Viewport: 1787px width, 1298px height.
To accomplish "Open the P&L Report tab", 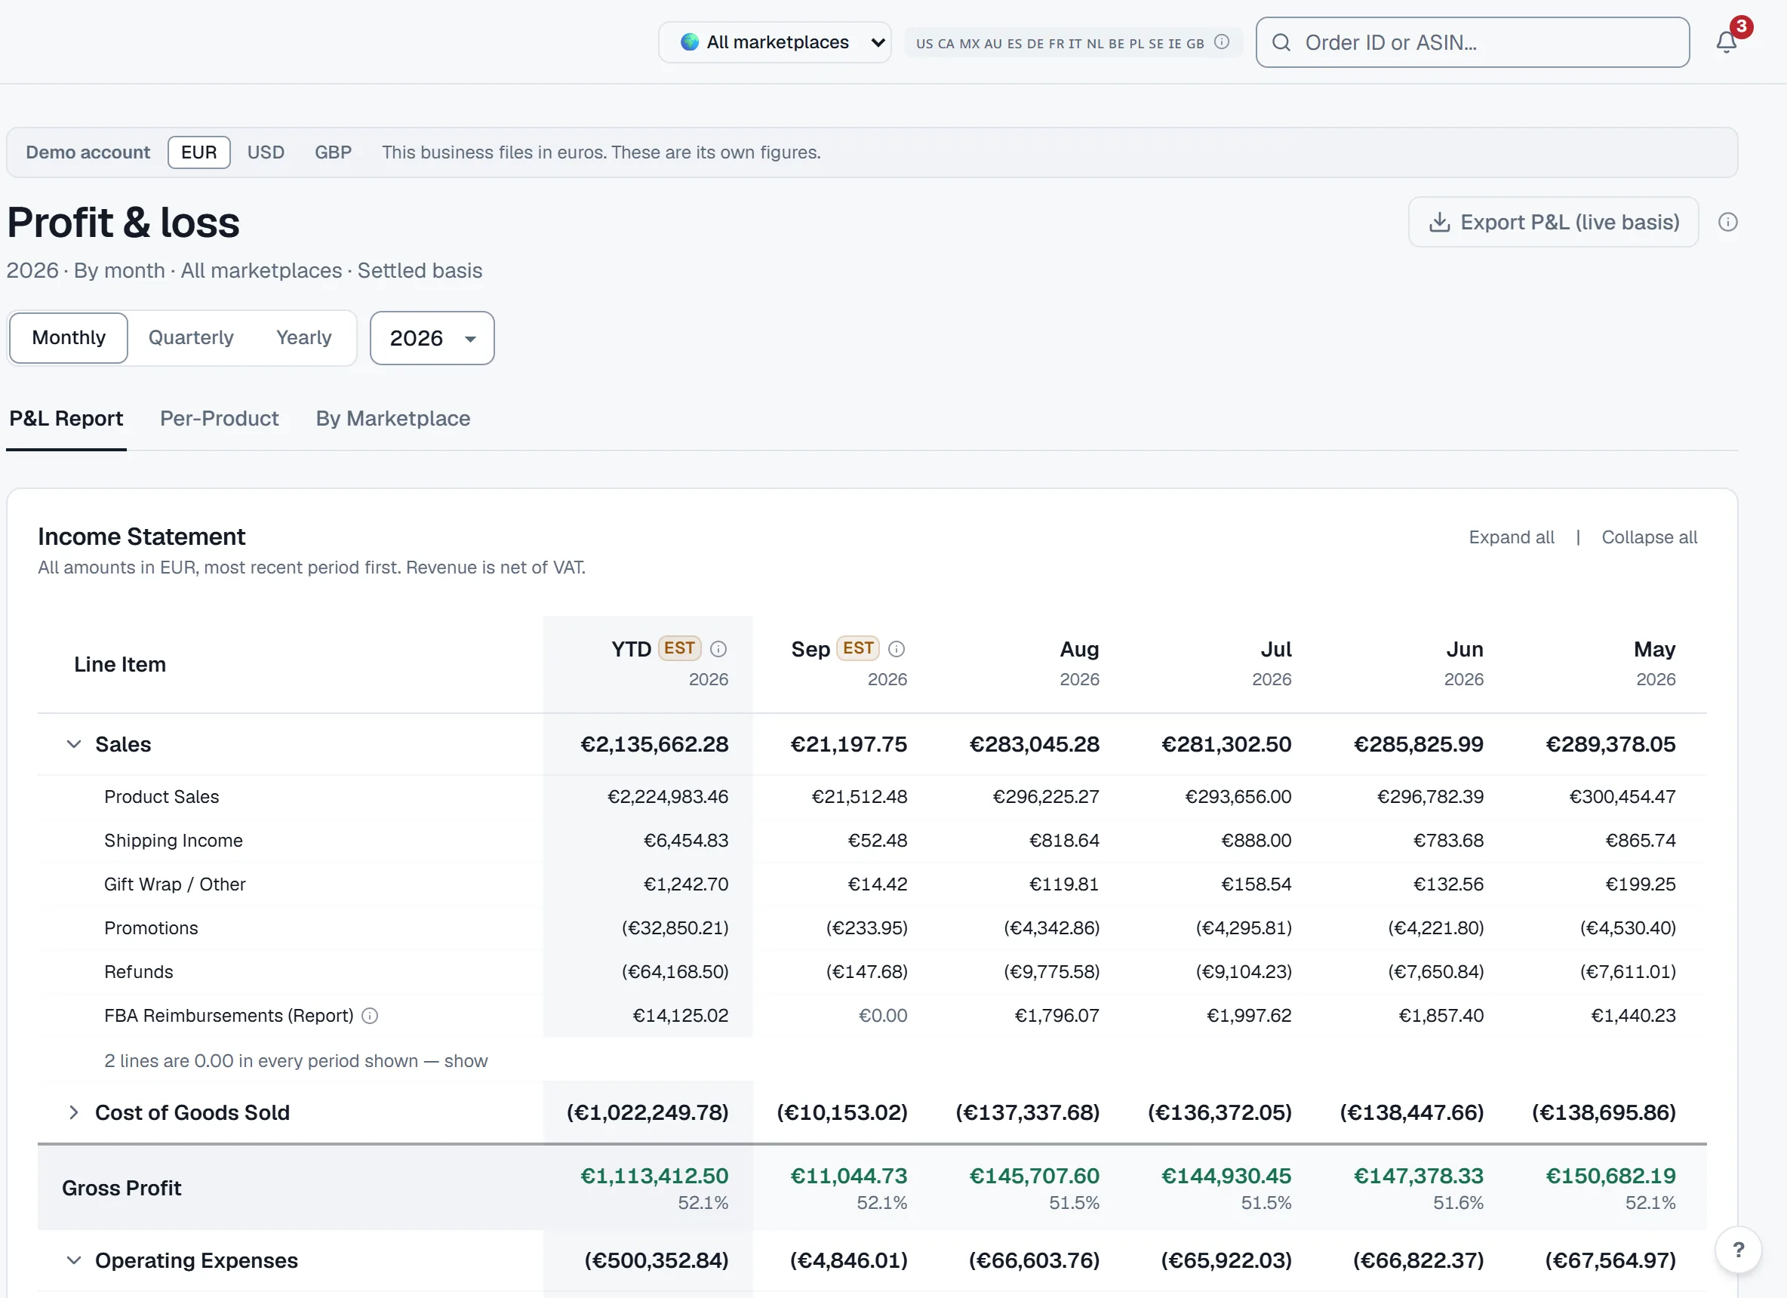I will click(x=66, y=419).
